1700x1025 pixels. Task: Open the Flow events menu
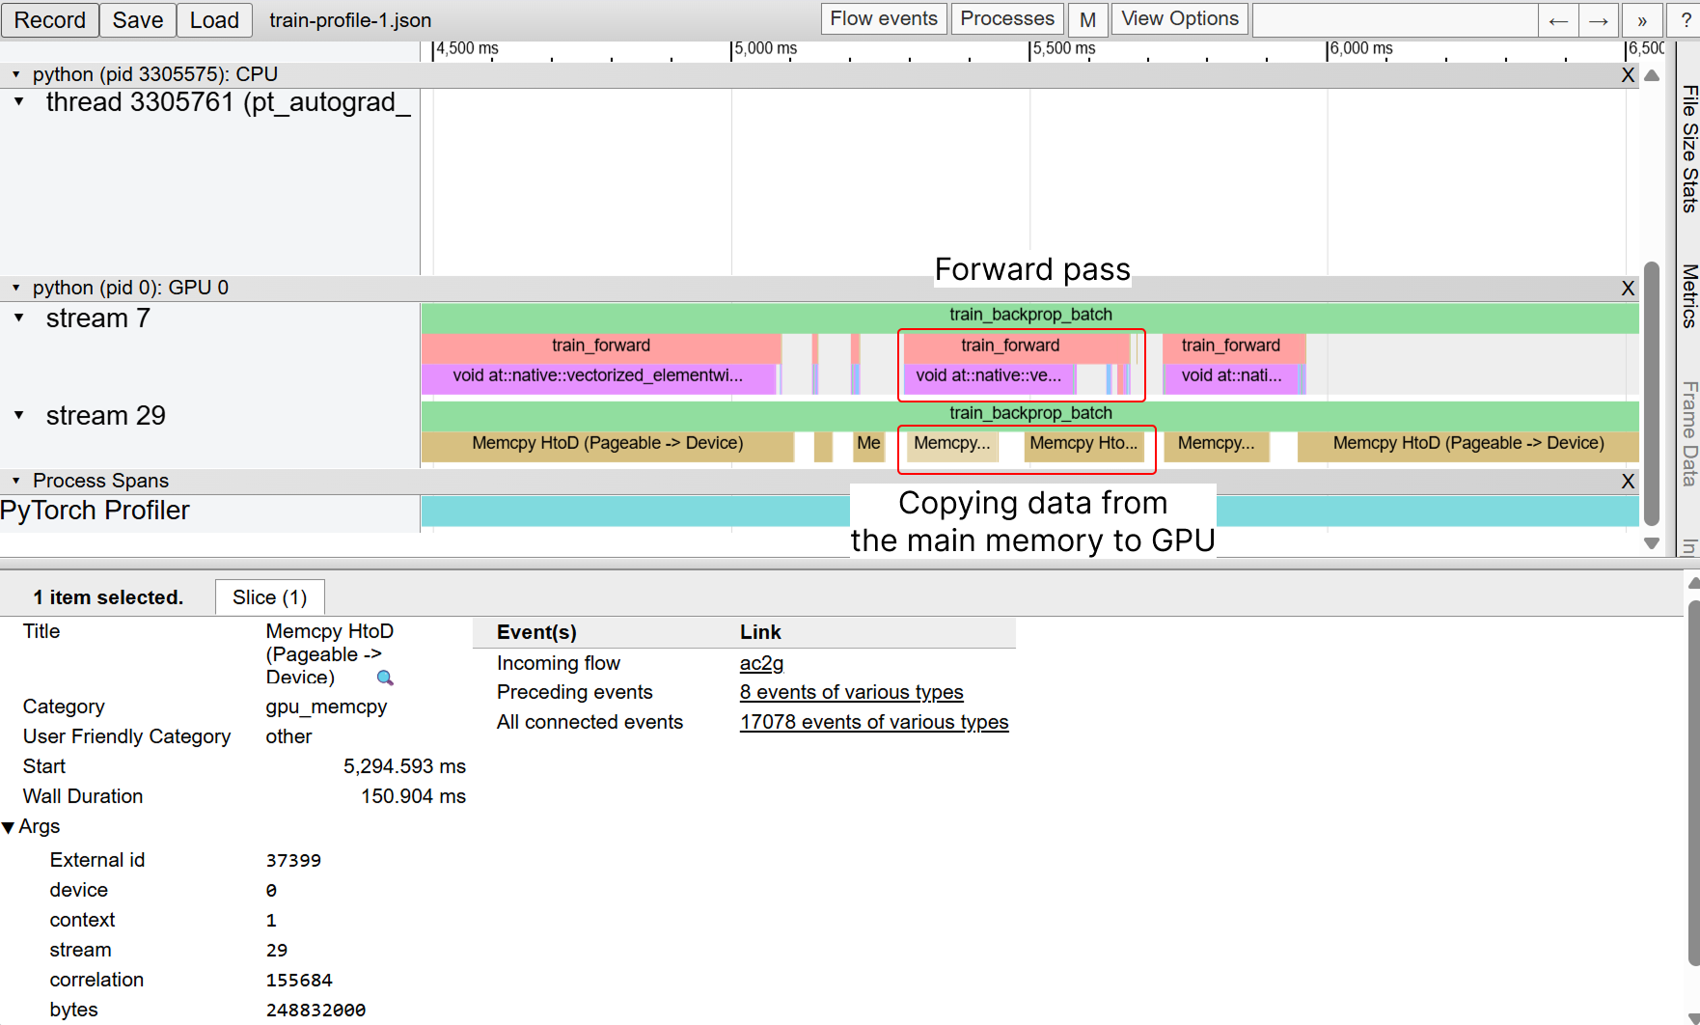pos(884,18)
